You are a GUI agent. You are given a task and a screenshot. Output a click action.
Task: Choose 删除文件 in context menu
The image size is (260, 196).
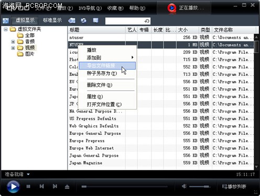[x=107, y=85]
